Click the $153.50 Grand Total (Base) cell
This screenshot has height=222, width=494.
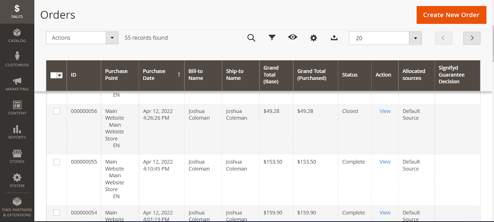pos(273,162)
